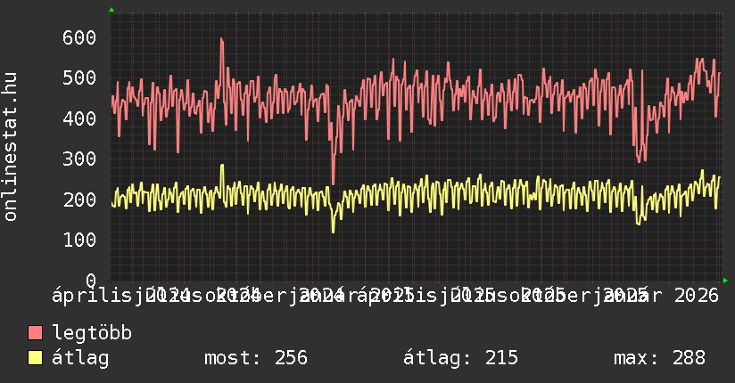735x383 pixels.
Task: Click the yellow átlag legend swatch
Action: pos(36,358)
